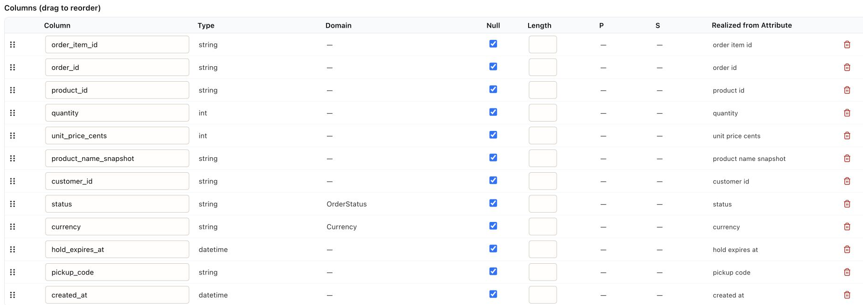Delete the currency column row

(847, 227)
